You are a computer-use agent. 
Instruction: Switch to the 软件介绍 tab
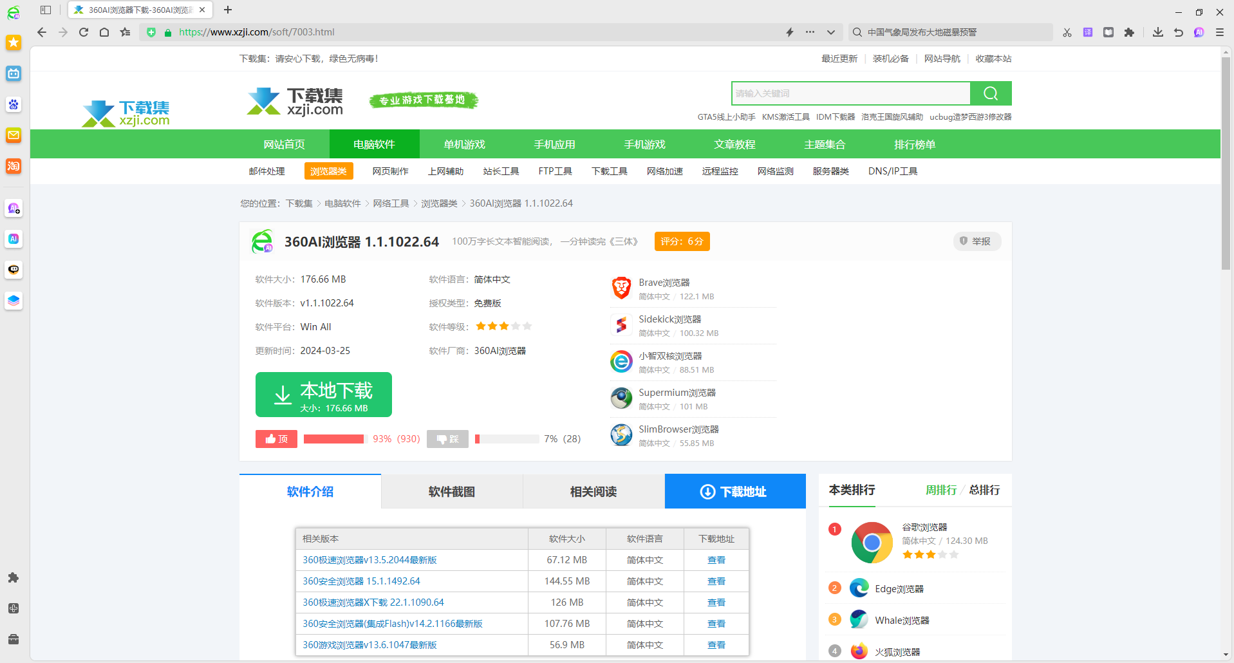[310, 492]
